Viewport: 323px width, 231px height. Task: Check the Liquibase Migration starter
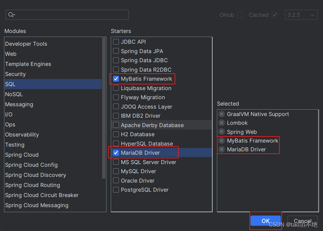pos(116,88)
